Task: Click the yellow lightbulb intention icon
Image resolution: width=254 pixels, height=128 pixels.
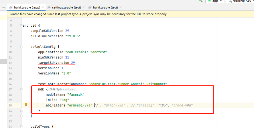Action: click(x=26, y=105)
